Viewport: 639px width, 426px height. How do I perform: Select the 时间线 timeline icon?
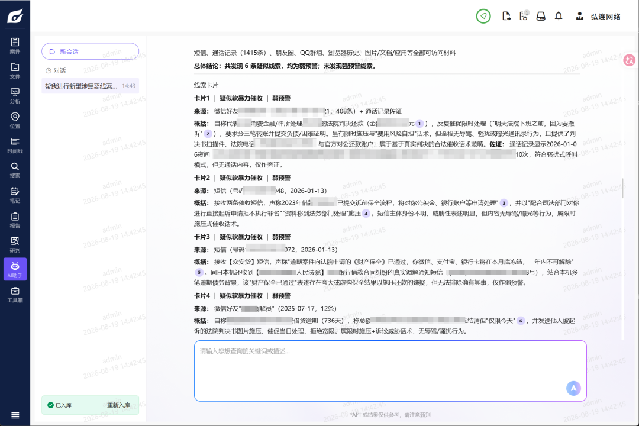[15, 145]
